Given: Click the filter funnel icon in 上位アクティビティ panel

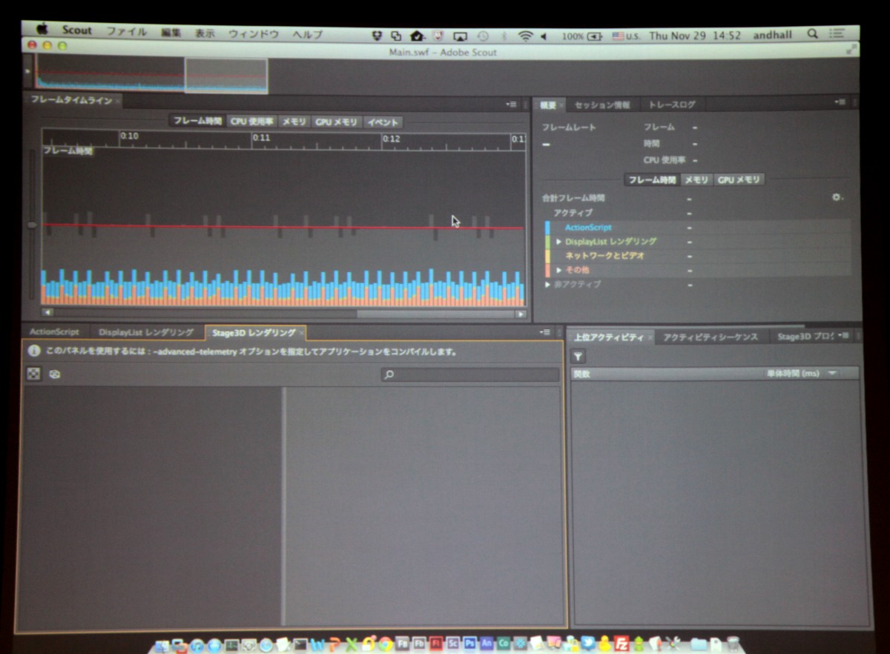Looking at the screenshot, I should pos(579,357).
